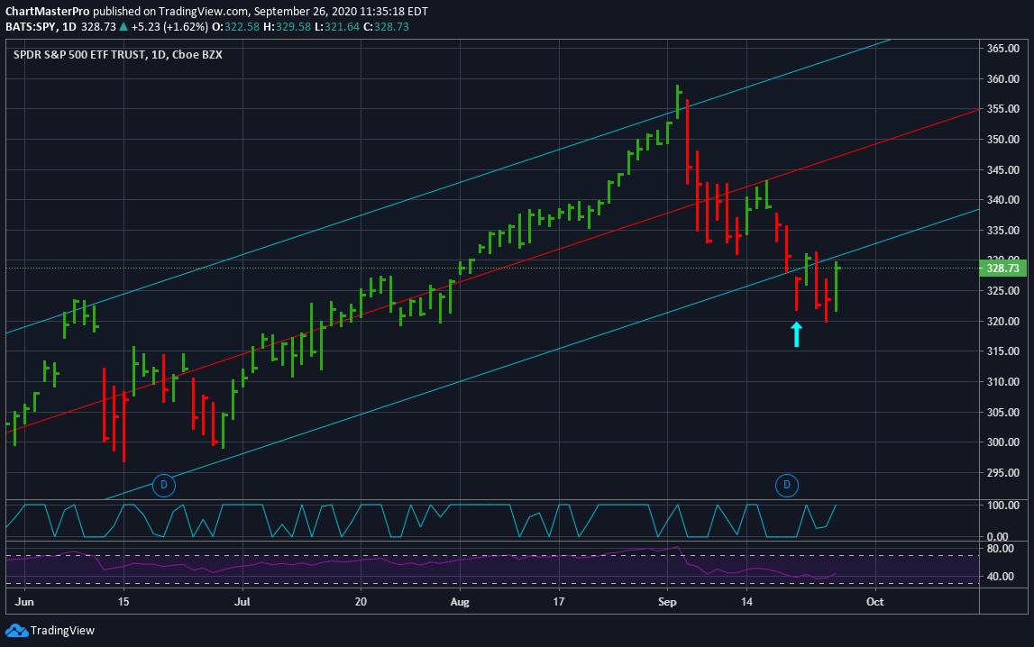
Task: Select the SPDR S&P 500 ETF TRUST title
Action: (x=80, y=55)
